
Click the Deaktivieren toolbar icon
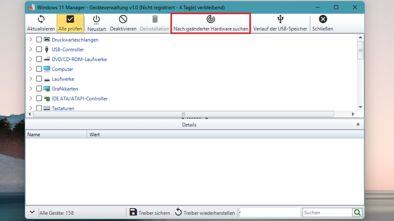pos(123,19)
